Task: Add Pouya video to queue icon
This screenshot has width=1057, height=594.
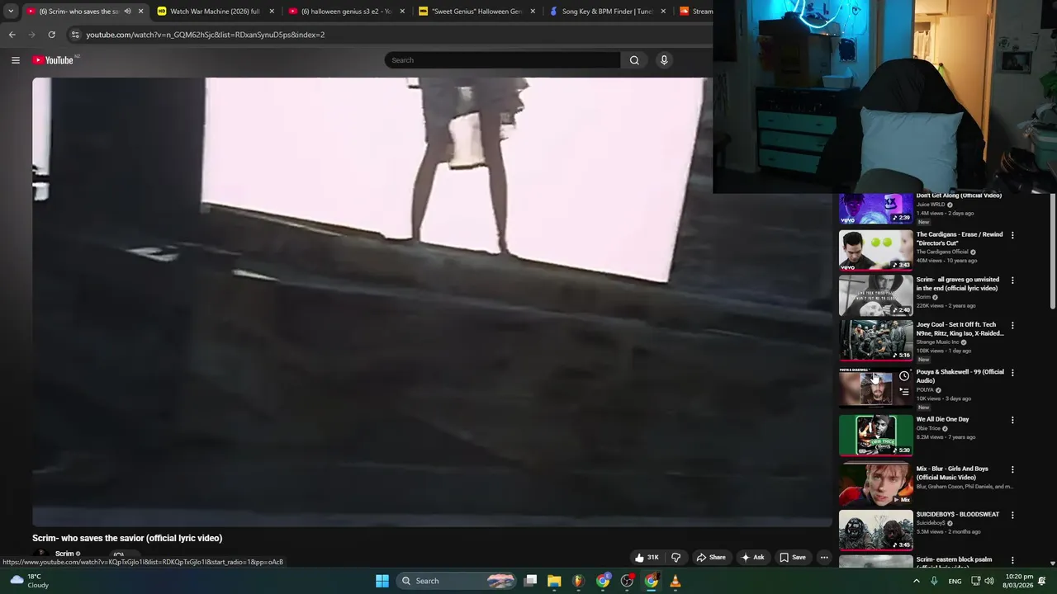Action: [904, 392]
